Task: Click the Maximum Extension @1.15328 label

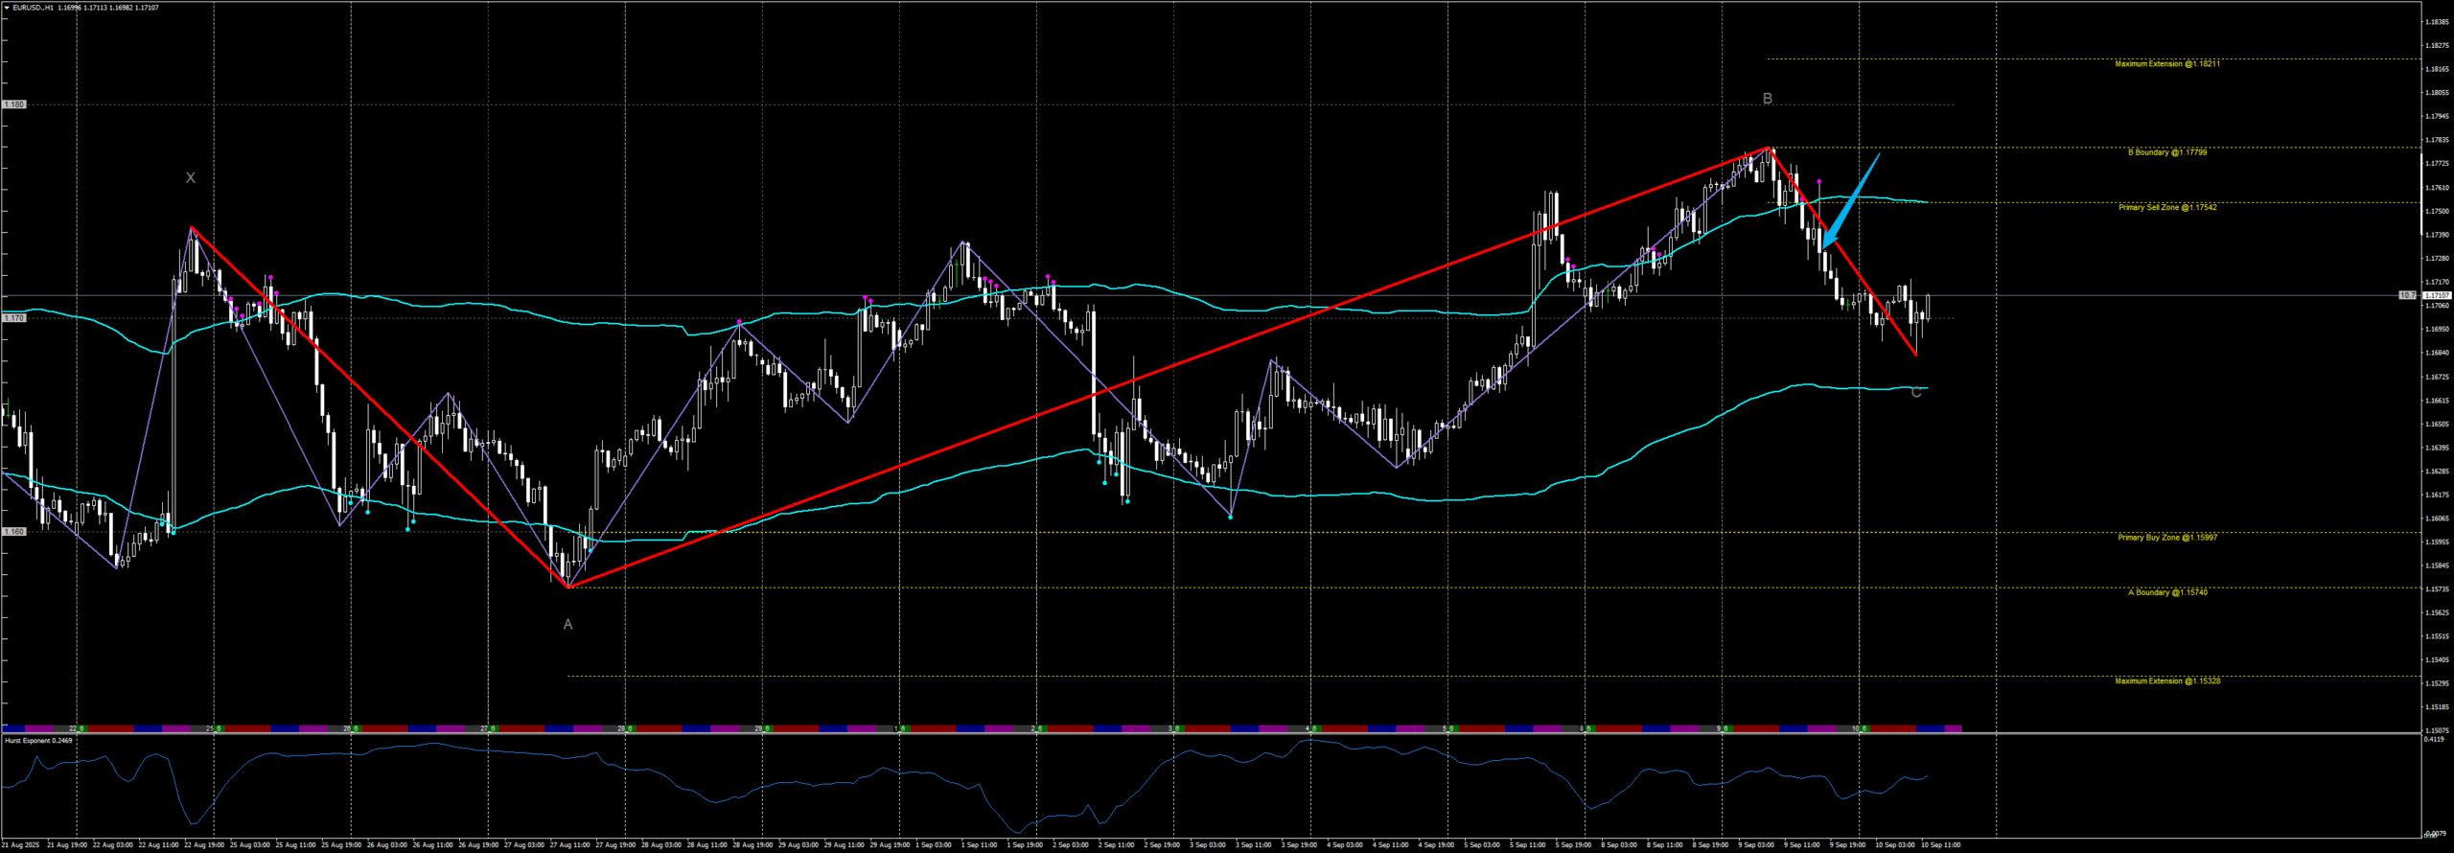Action: tap(2167, 681)
